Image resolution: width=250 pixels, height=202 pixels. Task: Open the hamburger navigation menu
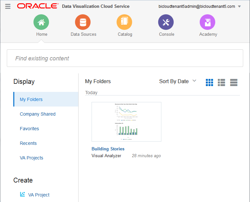(8, 6)
